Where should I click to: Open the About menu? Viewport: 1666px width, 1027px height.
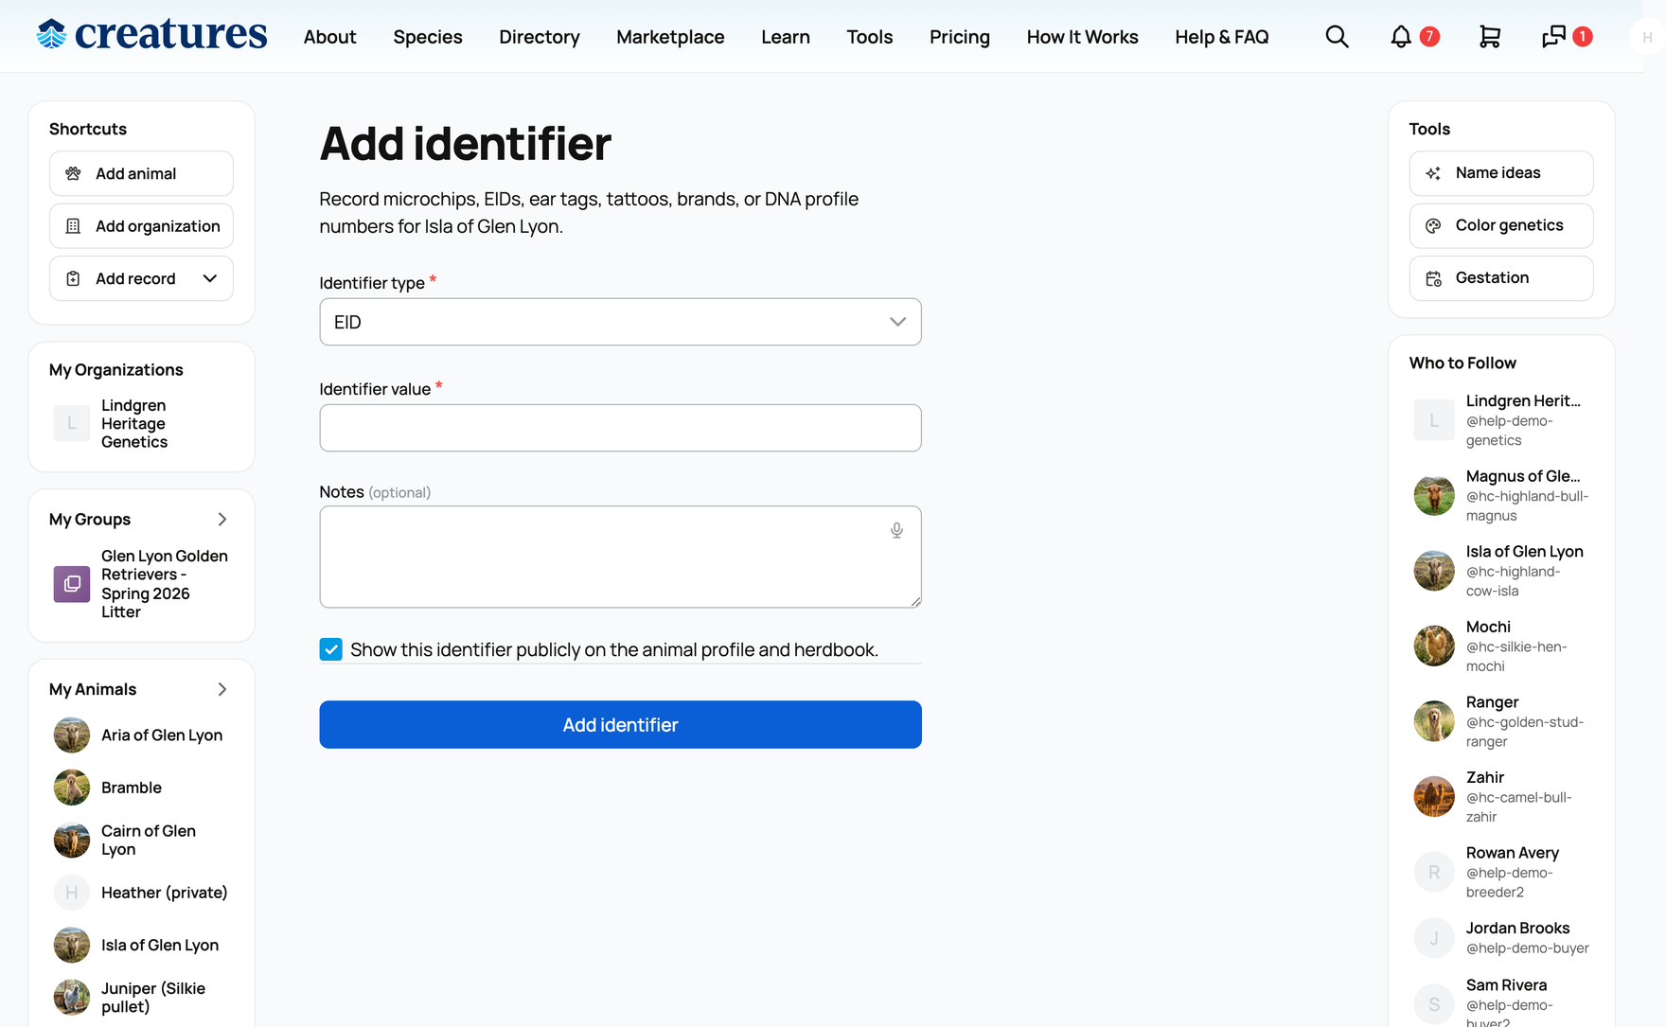329,37
